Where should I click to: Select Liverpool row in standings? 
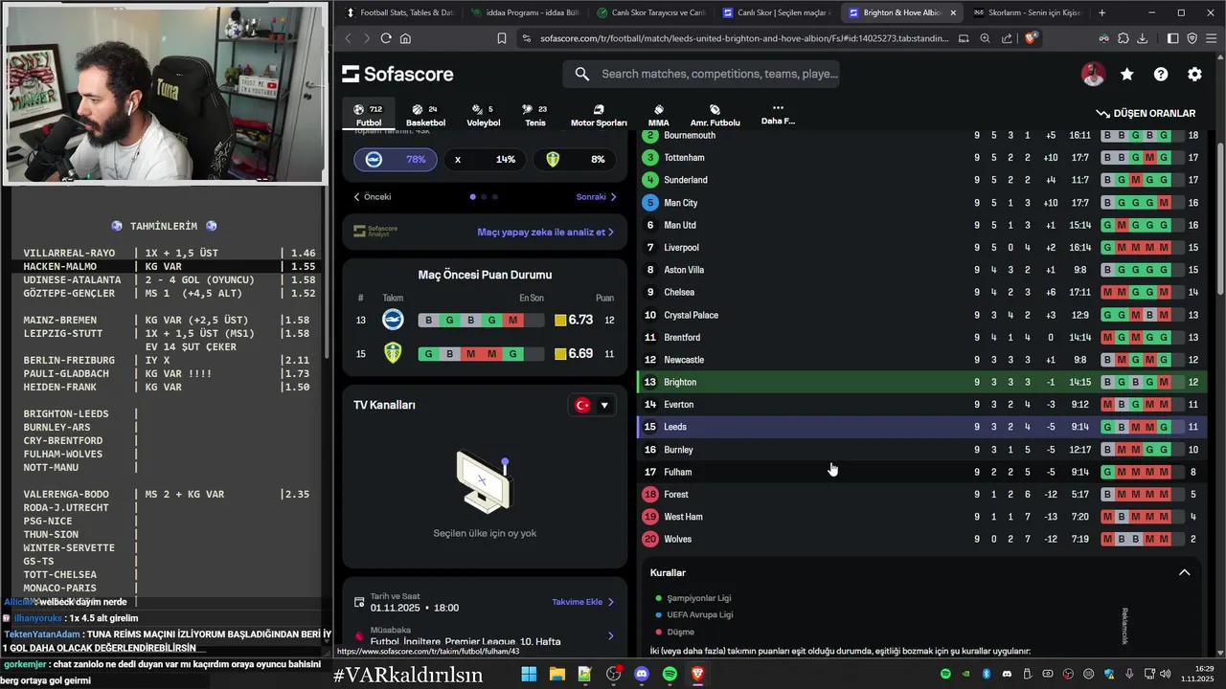(921, 248)
